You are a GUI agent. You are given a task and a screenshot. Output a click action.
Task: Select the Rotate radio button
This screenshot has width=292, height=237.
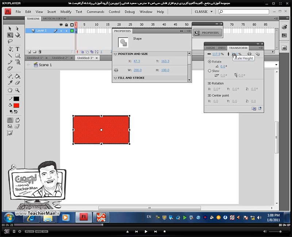pos(210,61)
